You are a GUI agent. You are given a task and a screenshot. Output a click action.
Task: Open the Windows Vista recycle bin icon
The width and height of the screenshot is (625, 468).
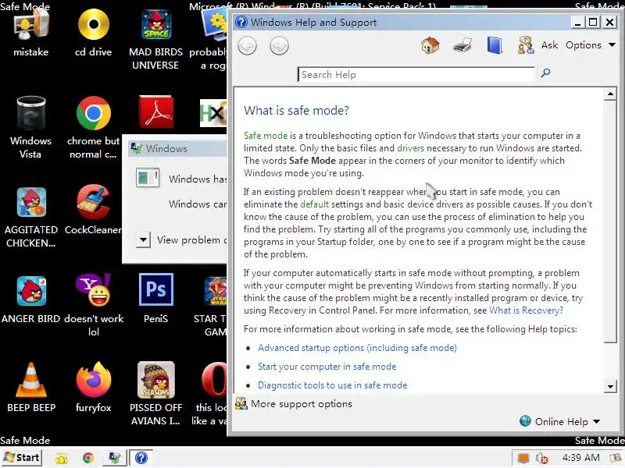point(30,127)
